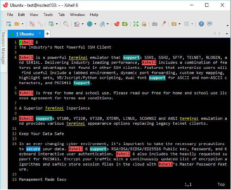Close the Ubuntu tab

(x=40, y=33)
